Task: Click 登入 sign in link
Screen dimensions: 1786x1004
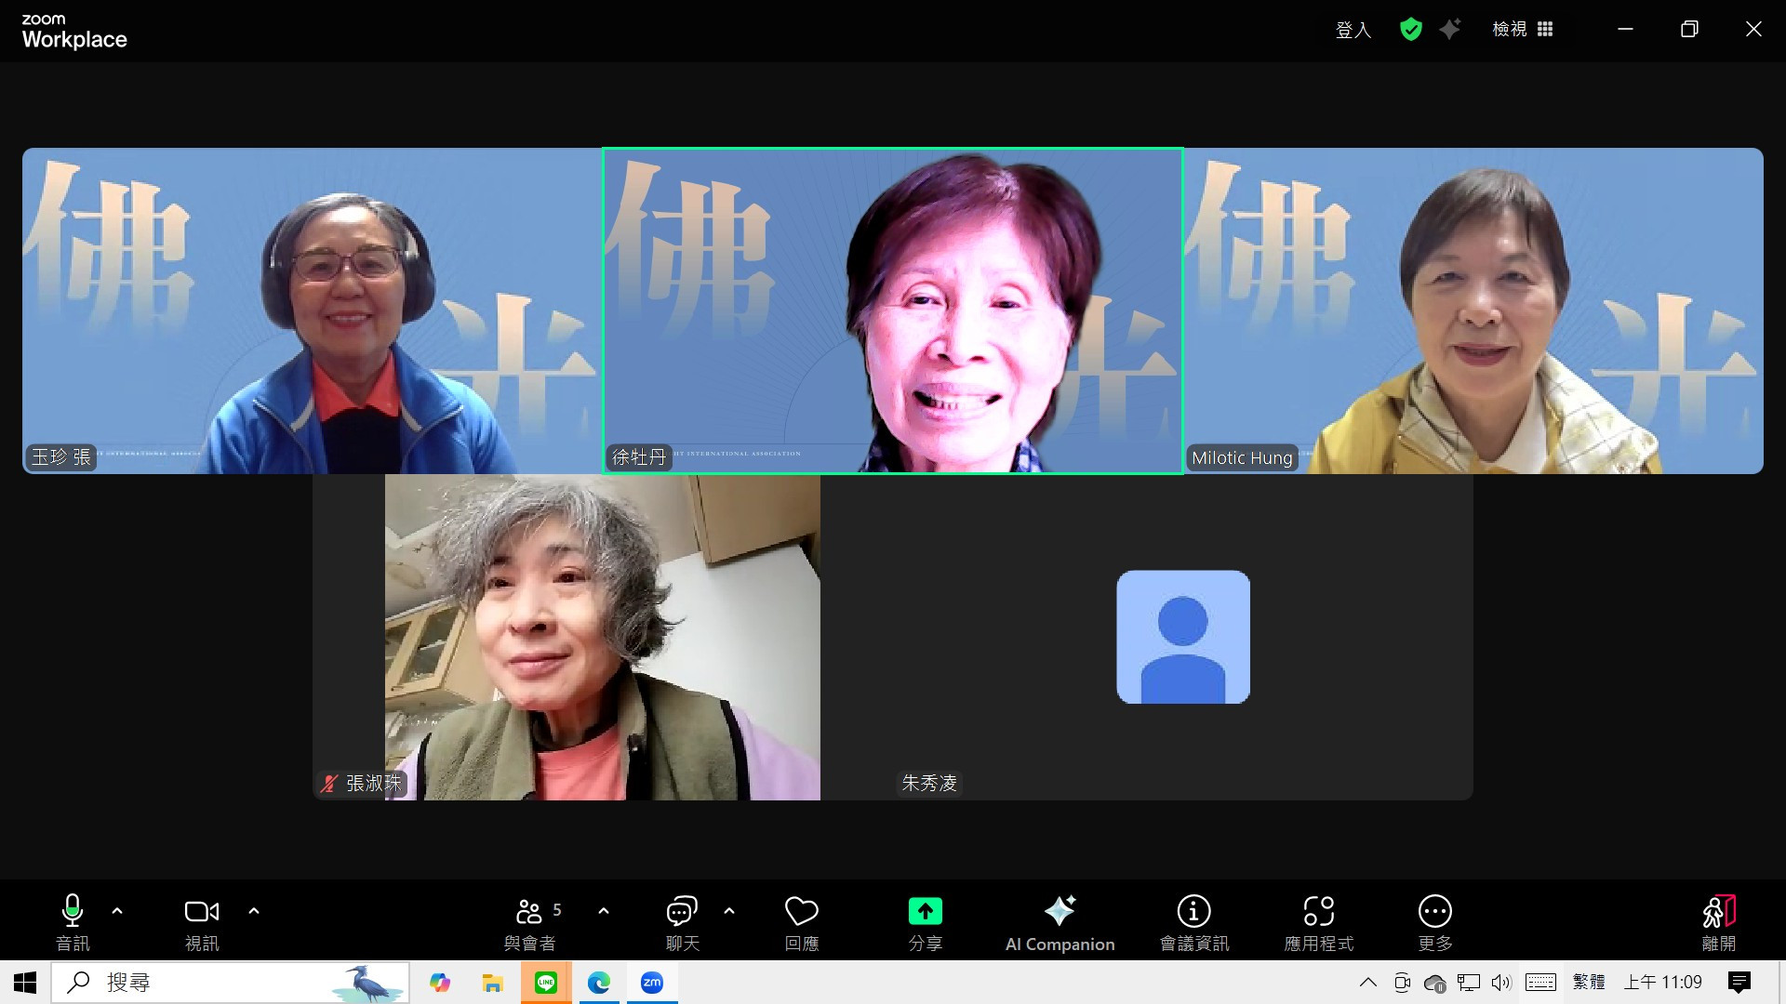Action: 1353,30
